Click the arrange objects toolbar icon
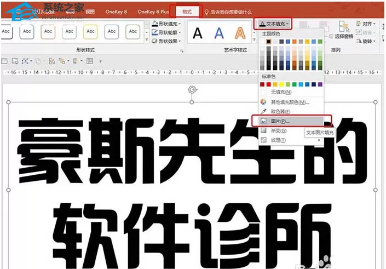 [x=51, y=61]
